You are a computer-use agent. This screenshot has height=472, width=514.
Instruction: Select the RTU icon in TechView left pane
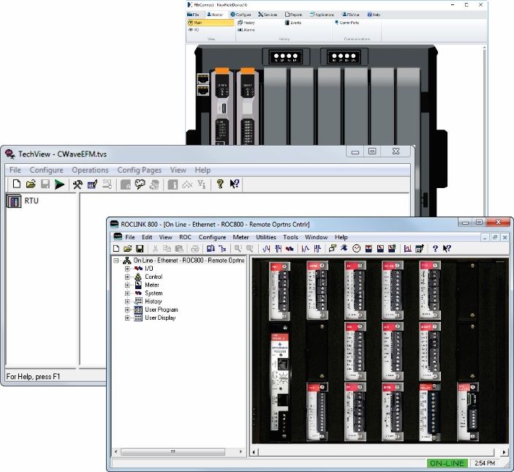14,201
